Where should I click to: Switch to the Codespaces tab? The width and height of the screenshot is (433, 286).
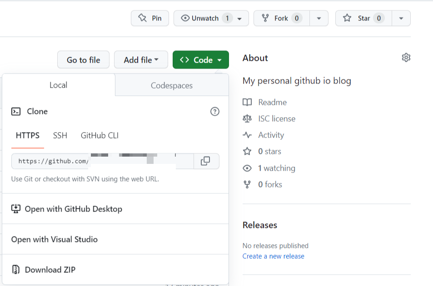click(171, 85)
